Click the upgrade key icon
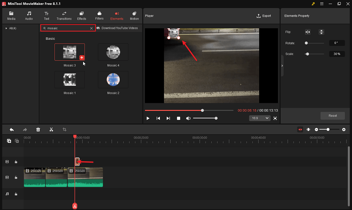This screenshot has height=210, width=352. (313, 4)
